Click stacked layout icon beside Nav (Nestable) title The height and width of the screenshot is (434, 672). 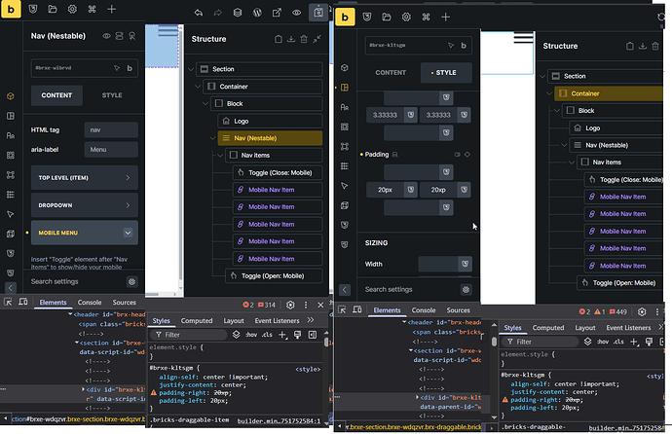point(119,36)
